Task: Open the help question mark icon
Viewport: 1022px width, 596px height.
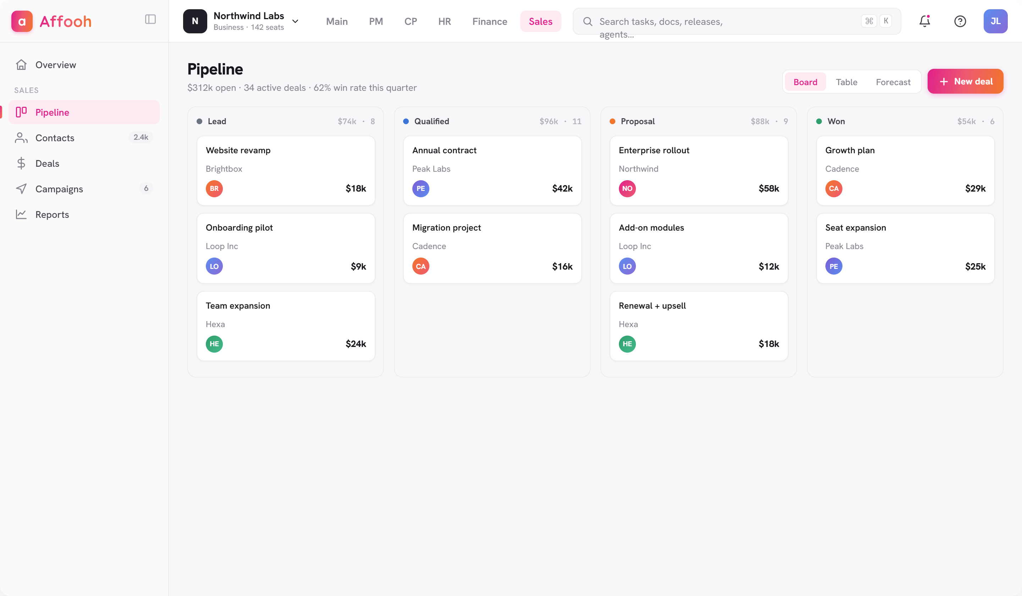Action: point(960,21)
